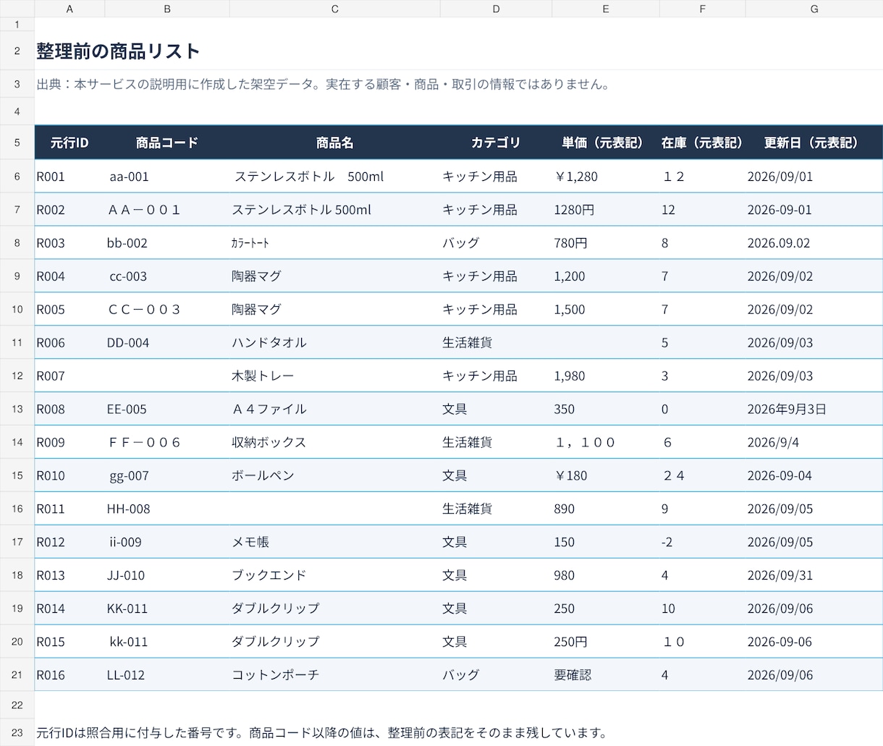Viewport: 883px width, 746px height.
Task: Select the カテゴリ header cell
Action: tap(496, 143)
